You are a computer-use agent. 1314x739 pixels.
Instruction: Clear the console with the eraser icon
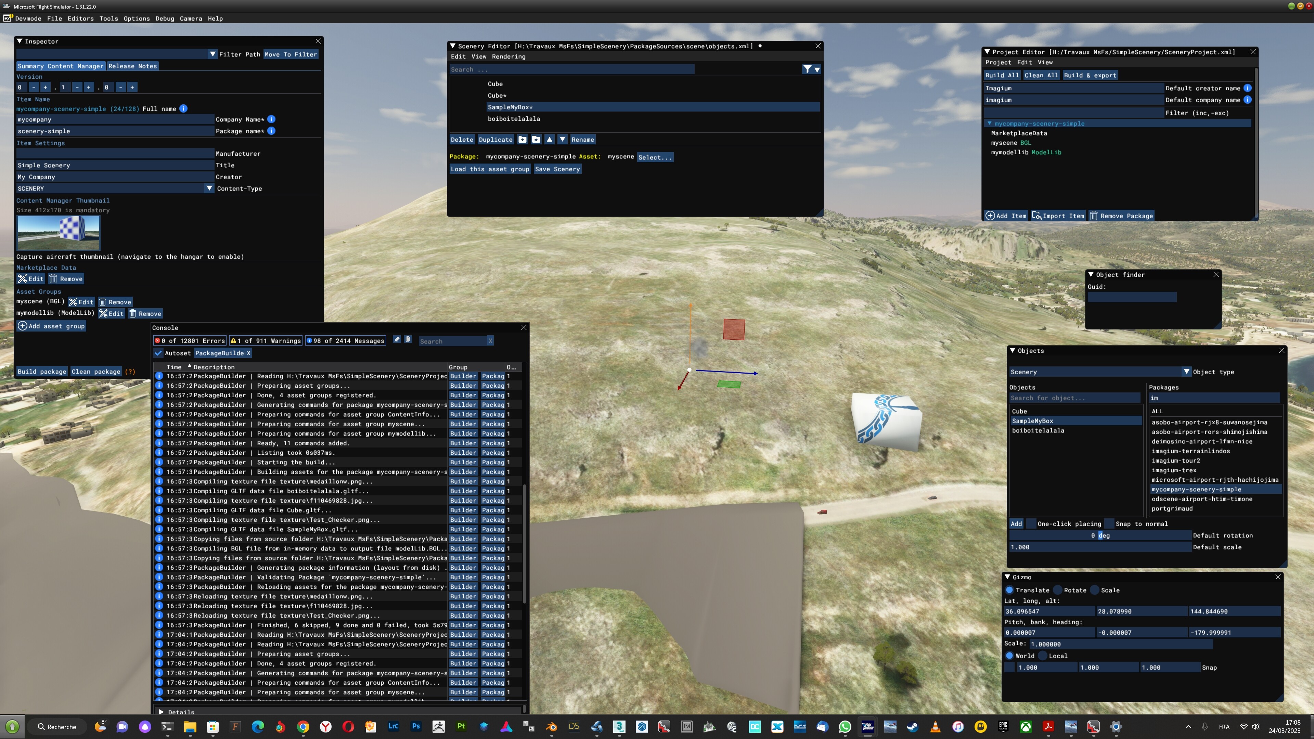(x=397, y=340)
